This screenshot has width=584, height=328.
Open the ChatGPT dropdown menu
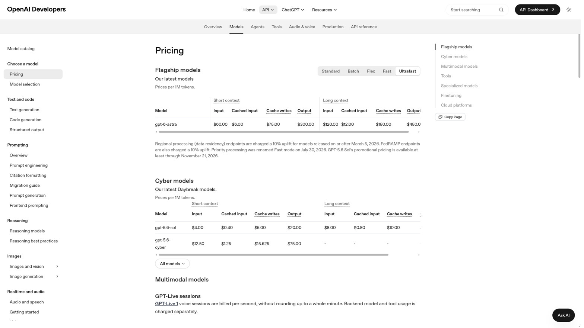click(x=293, y=10)
